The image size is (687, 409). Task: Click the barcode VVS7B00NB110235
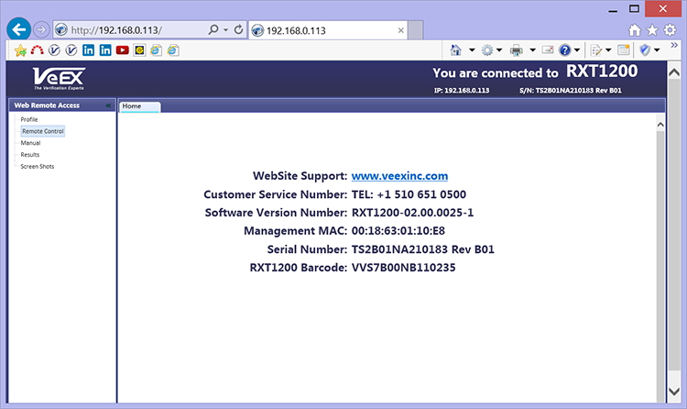click(404, 268)
